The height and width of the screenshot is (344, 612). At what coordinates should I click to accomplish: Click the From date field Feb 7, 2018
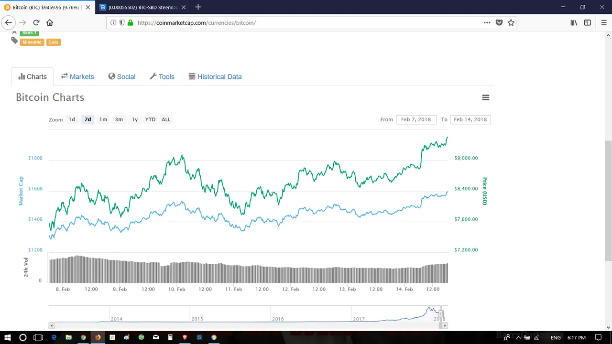[x=416, y=119]
